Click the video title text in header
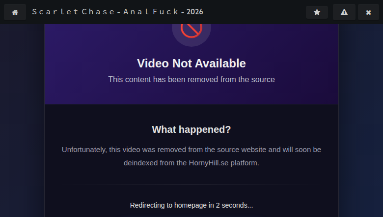This screenshot has width=383, height=217. coord(117,12)
